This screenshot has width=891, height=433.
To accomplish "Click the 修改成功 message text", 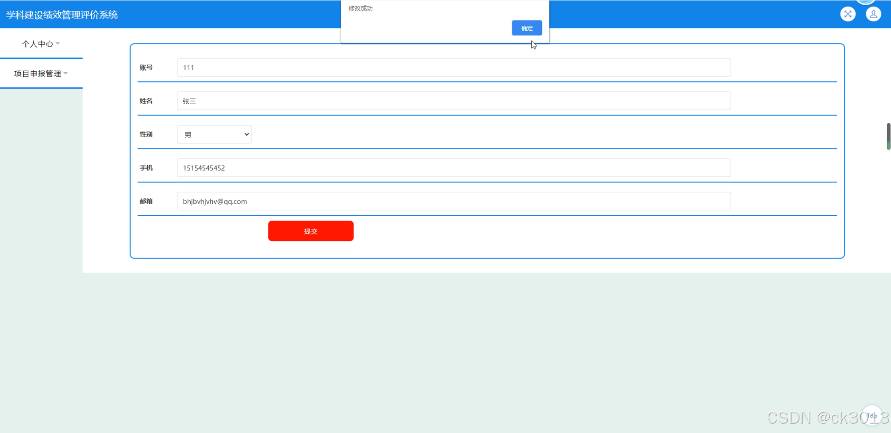I will pos(361,8).
